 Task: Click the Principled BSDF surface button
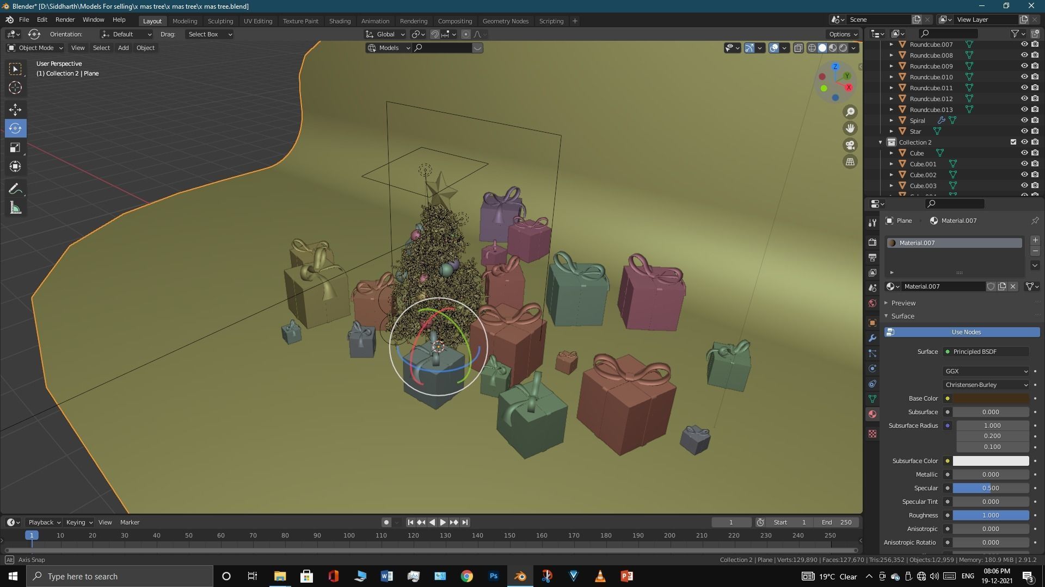point(986,352)
